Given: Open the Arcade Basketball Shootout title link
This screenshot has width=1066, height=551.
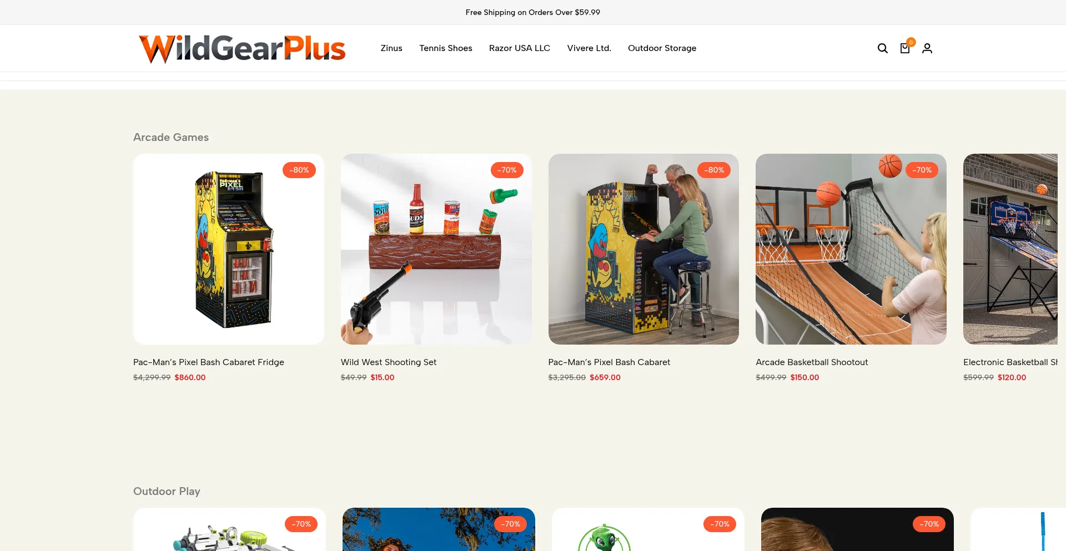Looking at the screenshot, I should [x=812, y=362].
